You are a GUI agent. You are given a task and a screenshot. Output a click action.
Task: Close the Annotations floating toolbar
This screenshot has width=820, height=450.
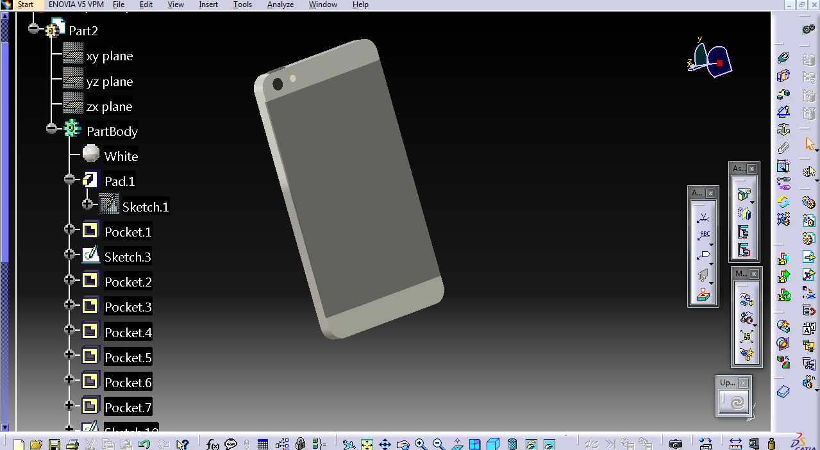[710, 193]
